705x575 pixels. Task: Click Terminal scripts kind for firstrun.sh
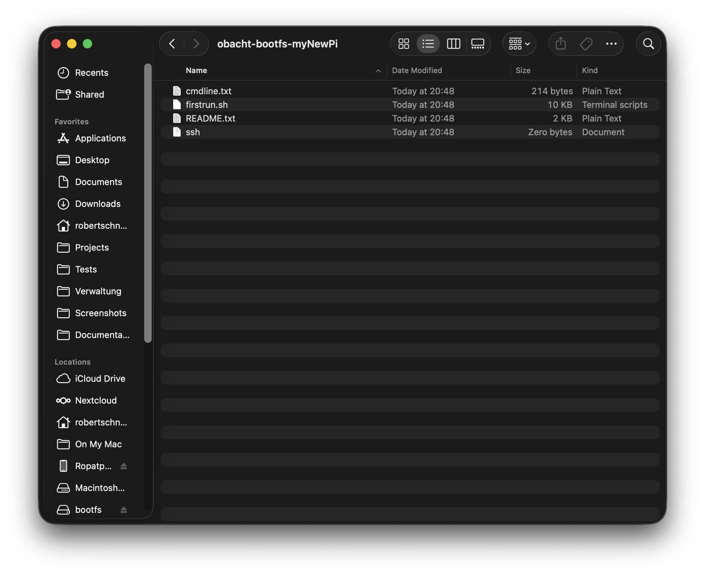point(614,104)
